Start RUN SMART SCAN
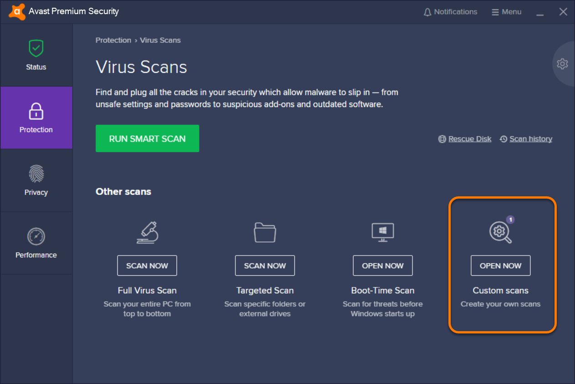575x384 pixels. pos(148,138)
